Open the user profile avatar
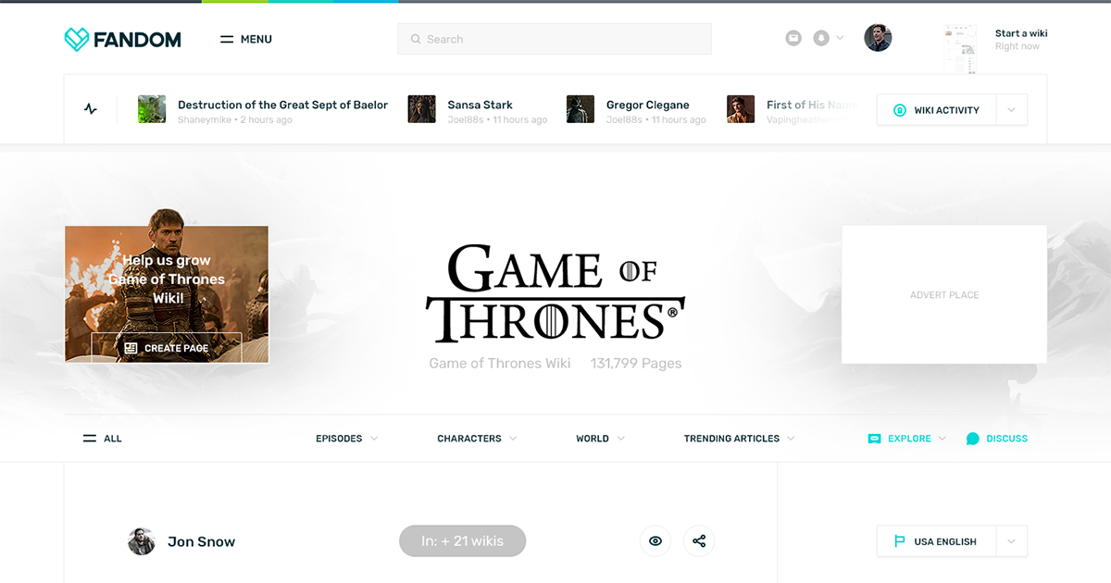Image resolution: width=1111 pixels, height=583 pixels. (878, 38)
